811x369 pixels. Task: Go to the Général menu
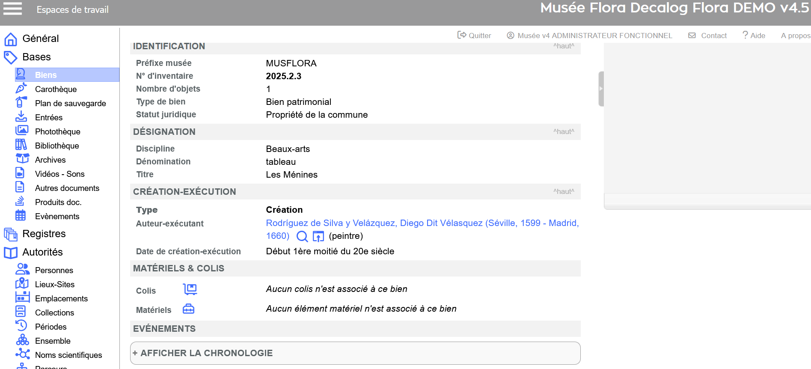pyautogui.click(x=40, y=39)
